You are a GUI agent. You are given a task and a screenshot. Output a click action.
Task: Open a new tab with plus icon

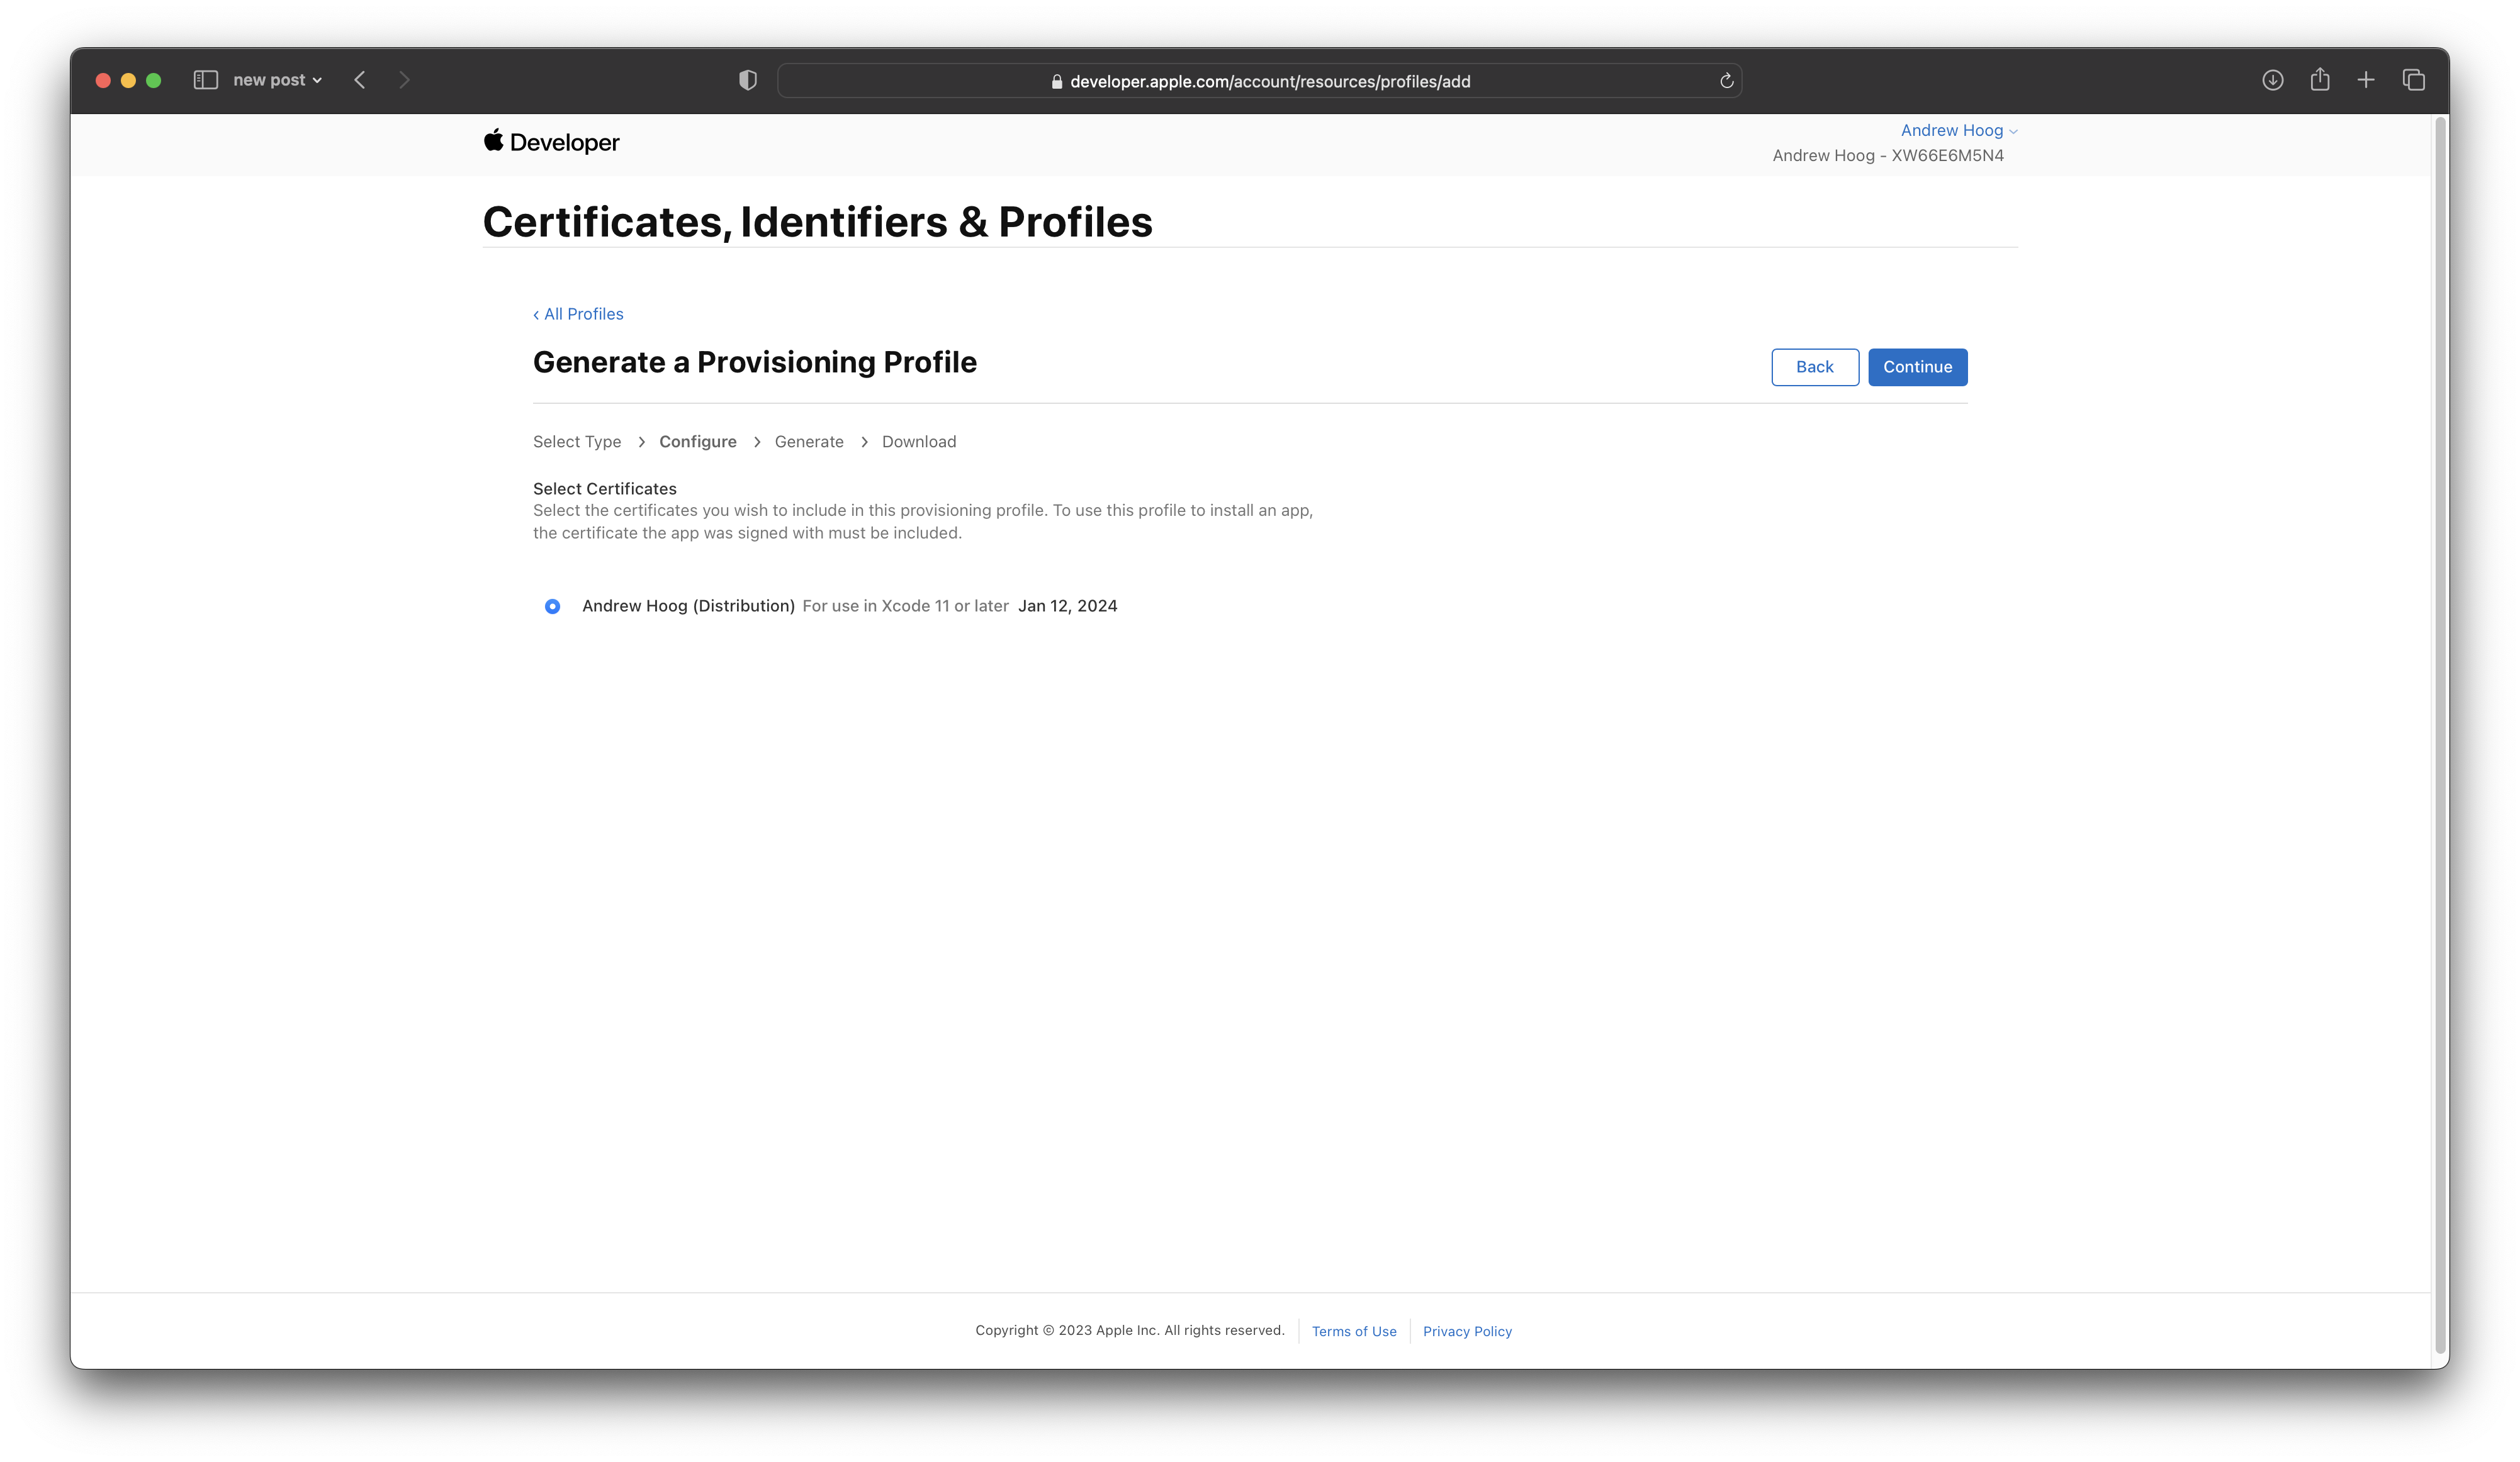point(2366,80)
